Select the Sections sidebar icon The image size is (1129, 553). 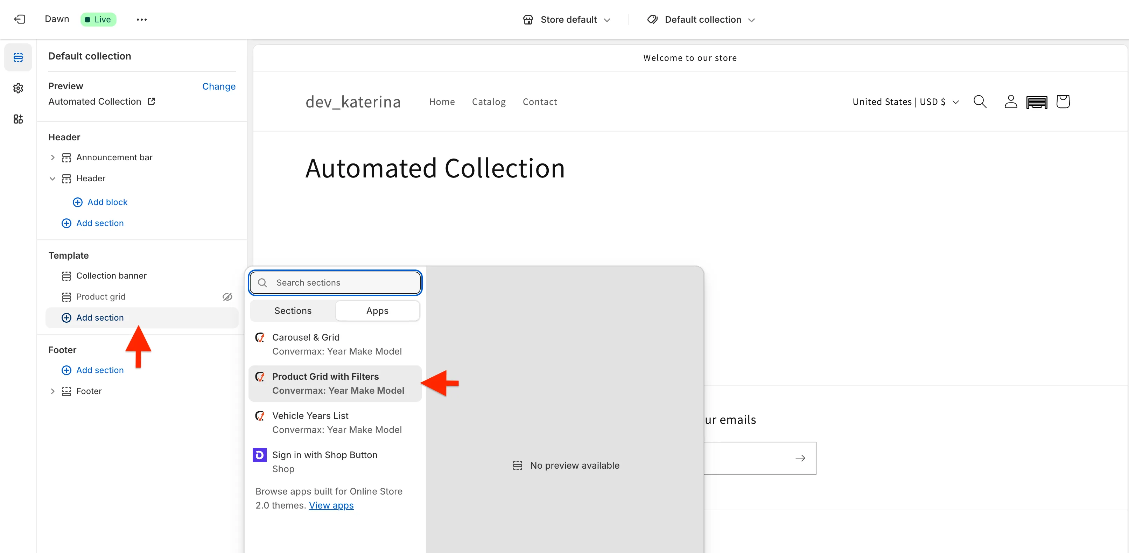tap(18, 57)
